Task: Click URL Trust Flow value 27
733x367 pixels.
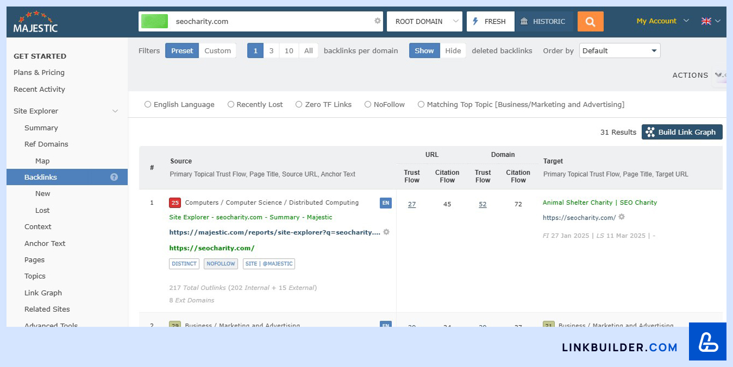Action: coord(412,204)
